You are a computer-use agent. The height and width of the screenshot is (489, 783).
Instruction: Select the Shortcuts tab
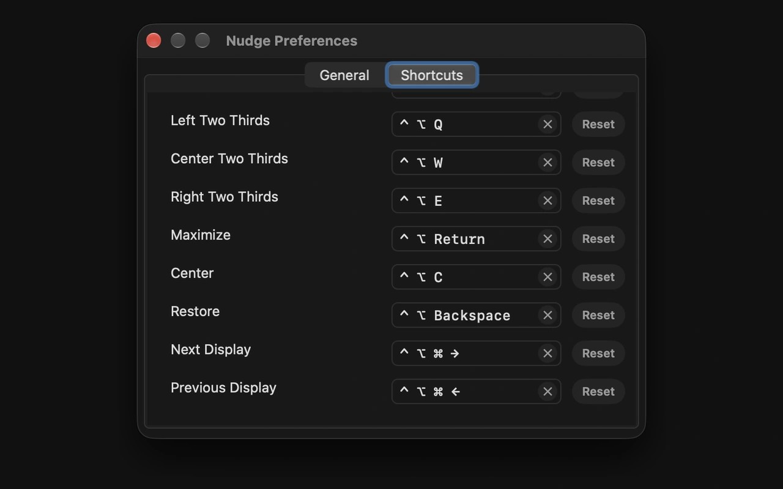[x=432, y=75]
